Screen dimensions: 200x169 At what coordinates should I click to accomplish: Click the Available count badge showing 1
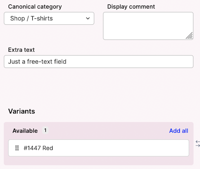click(x=45, y=130)
